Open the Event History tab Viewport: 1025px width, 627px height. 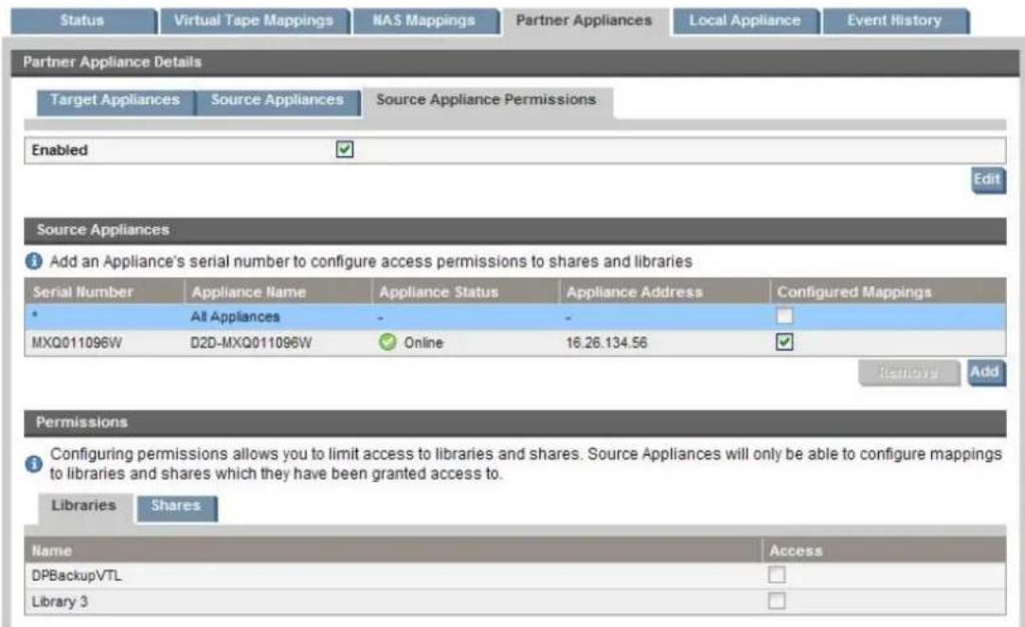[x=895, y=21]
